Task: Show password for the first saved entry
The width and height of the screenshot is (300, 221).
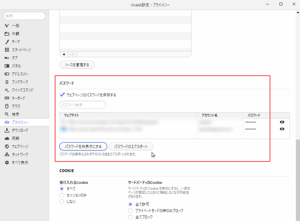Action: coord(282,122)
